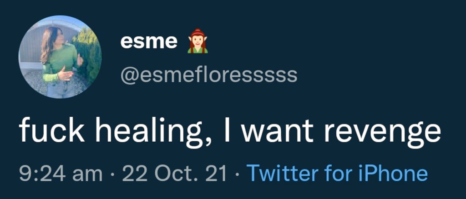
Task: Open the "Twitter for iPhone" source link
Action: tap(337, 173)
